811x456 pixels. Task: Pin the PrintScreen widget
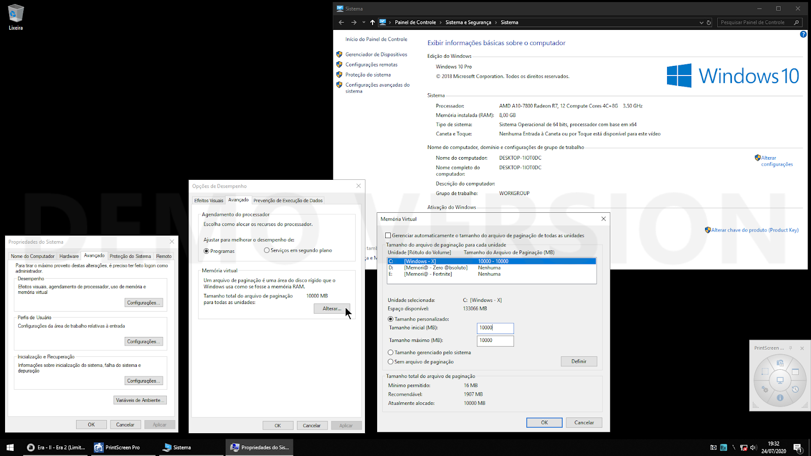click(x=790, y=348)
